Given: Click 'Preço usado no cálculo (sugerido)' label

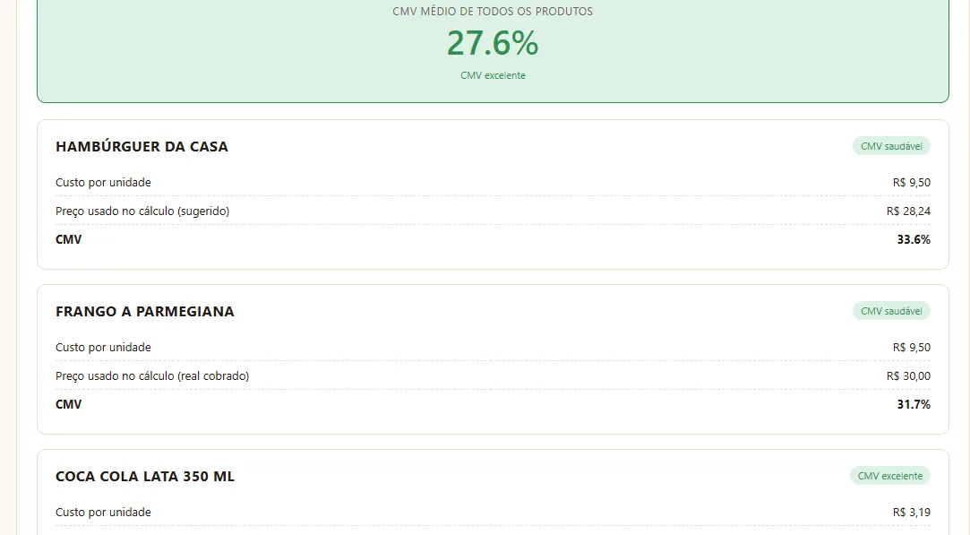Looking at the screenshot, I should [142, 211].
